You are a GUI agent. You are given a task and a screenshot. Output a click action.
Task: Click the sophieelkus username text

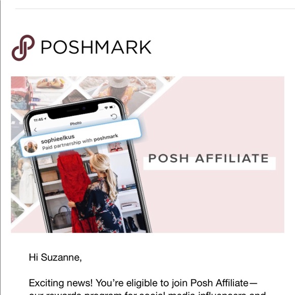pyautogui.click(x=58, y=139)
